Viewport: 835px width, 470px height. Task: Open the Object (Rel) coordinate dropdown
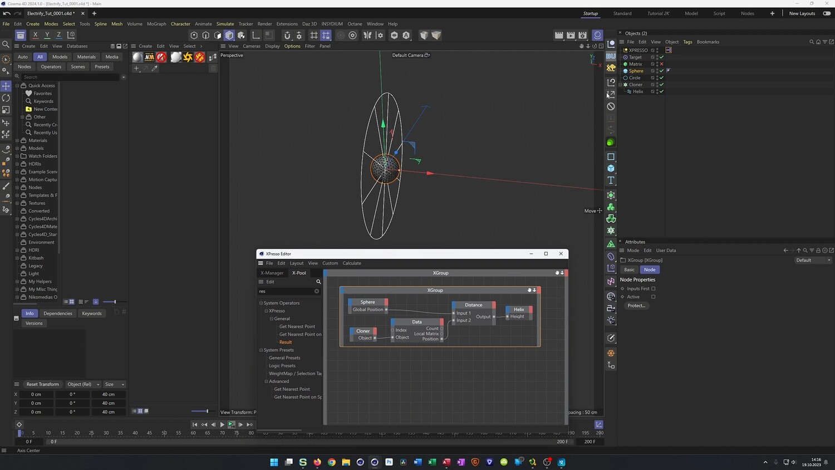point(83,384)
